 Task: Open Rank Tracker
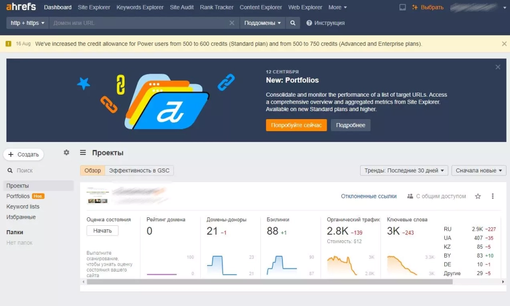tap(217, 7)
